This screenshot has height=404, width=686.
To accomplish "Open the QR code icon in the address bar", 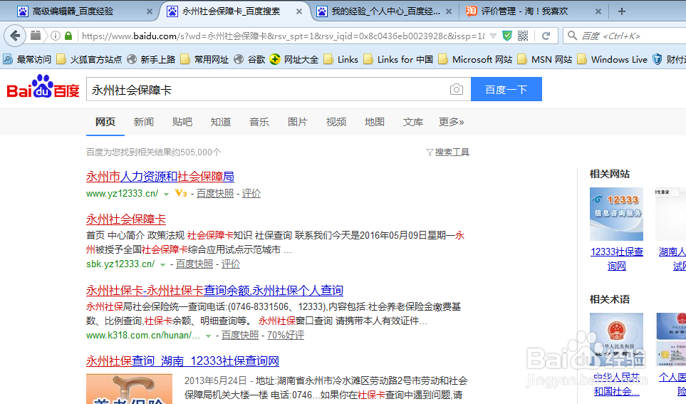I will pyautogui.click(x=523, y=36).
